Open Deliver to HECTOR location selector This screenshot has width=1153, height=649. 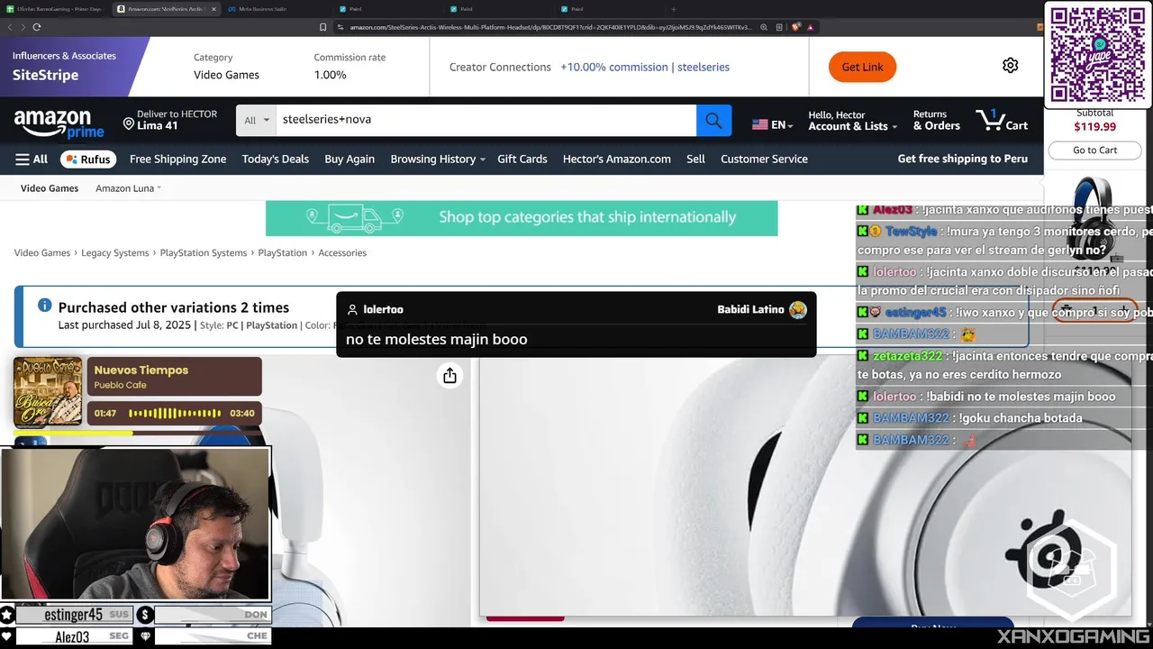[171, 120]
